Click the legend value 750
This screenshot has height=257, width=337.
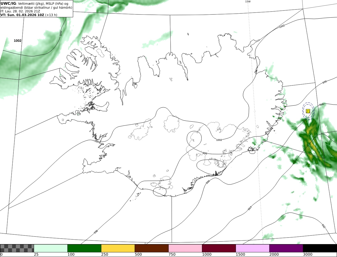[172, 255]
